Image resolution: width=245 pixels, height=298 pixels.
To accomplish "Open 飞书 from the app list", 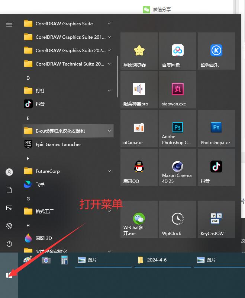I will click(x=68, y=184).
